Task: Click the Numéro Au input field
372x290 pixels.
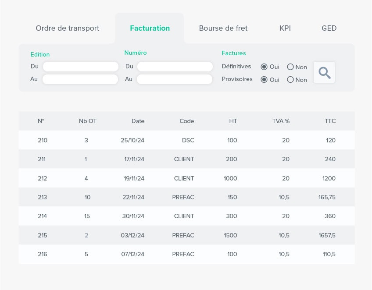Action: pos(174,79)
